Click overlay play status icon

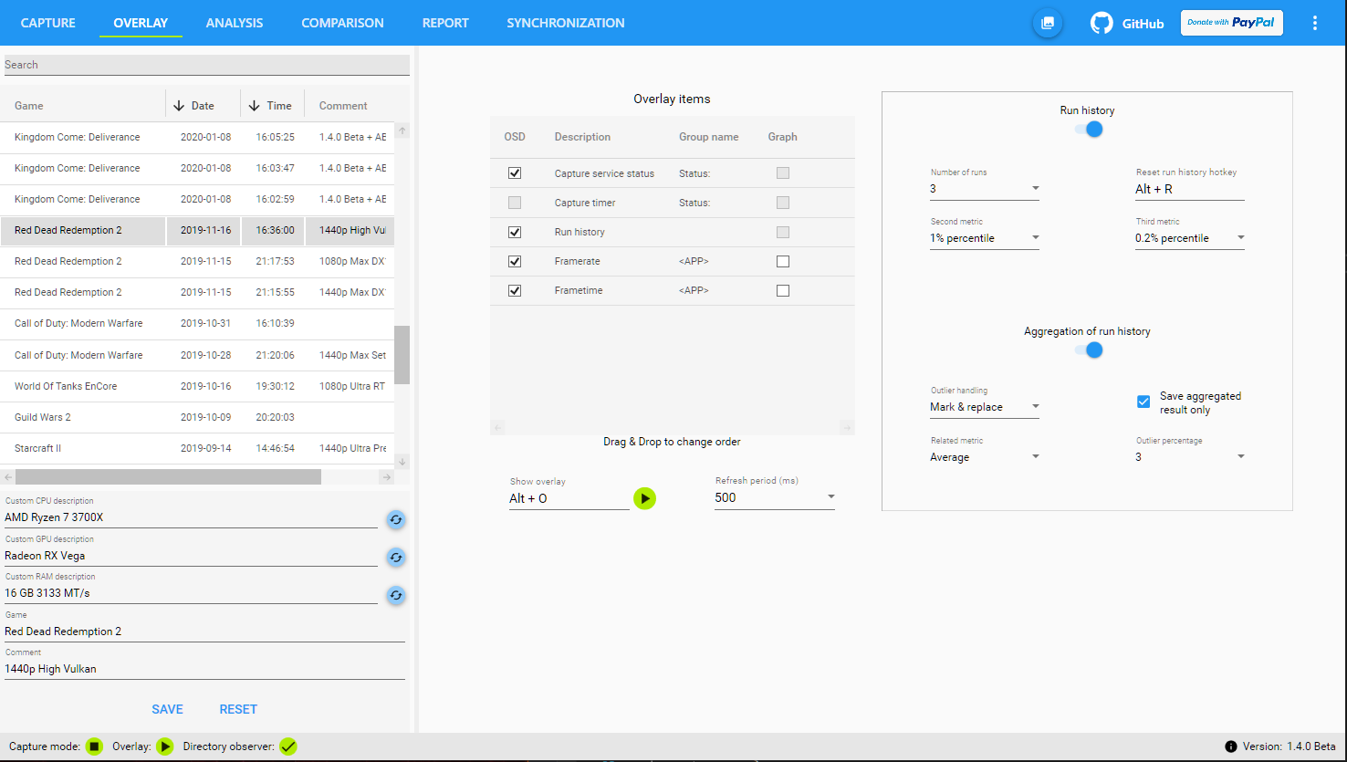tap(164, 746)
